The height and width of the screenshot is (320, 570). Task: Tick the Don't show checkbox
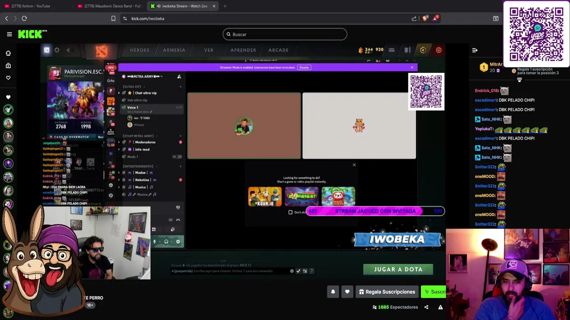tap(290, 212)
